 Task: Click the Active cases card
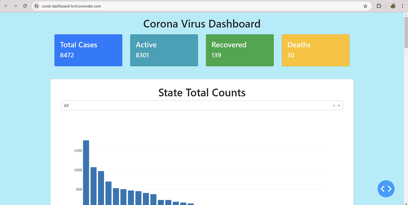(164, 50)
